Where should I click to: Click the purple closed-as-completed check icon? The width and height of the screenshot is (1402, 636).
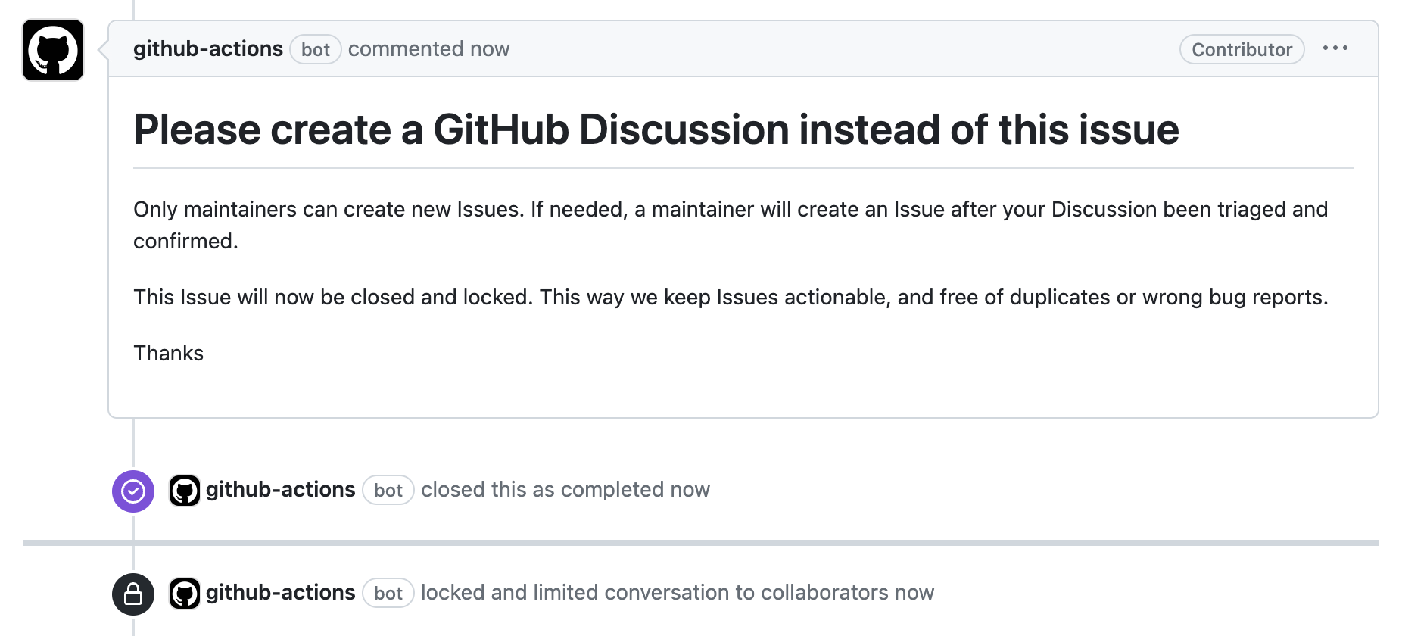tap(134, 491)
